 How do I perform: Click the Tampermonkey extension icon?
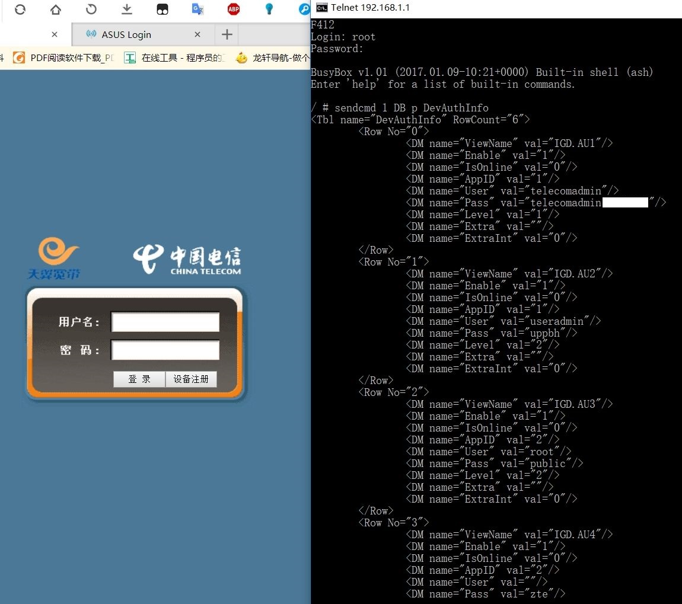click(x=162, y=9)
